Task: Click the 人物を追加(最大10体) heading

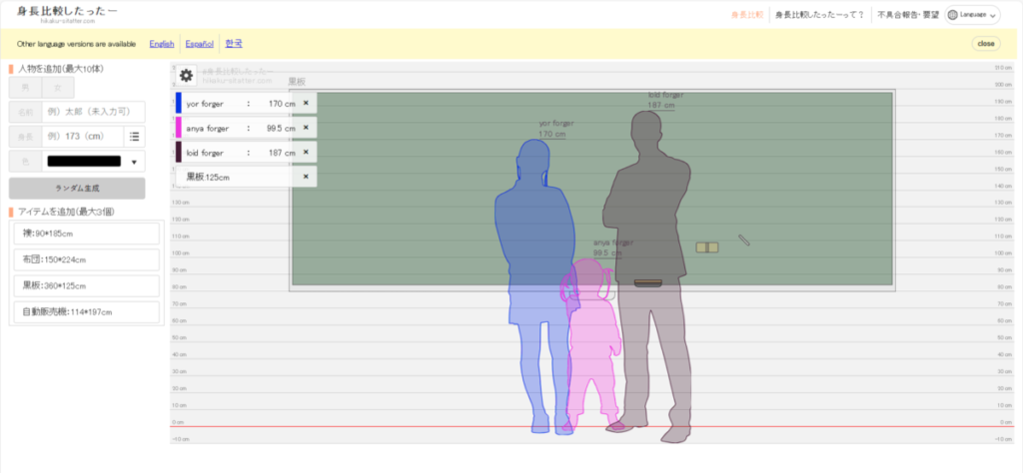Action: click(x=61, y=69)
